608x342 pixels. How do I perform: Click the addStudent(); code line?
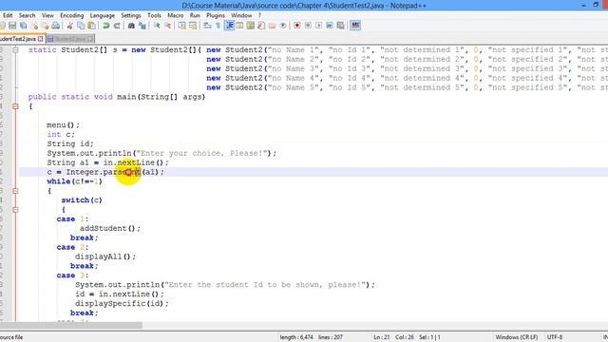coord(110,228)
